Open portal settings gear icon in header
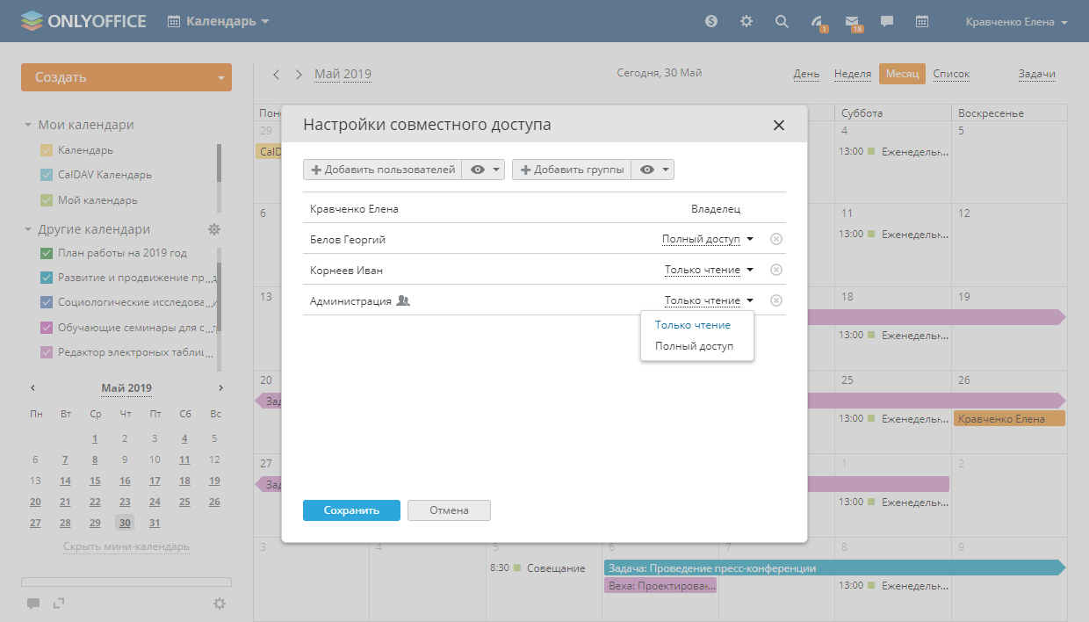The width and height of the screenshot is (1089, 622). click(746, 21)
